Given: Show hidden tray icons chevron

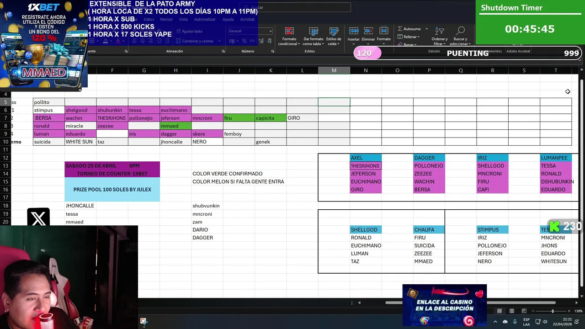Looking at the screenshot, I should tap(495, 322).
